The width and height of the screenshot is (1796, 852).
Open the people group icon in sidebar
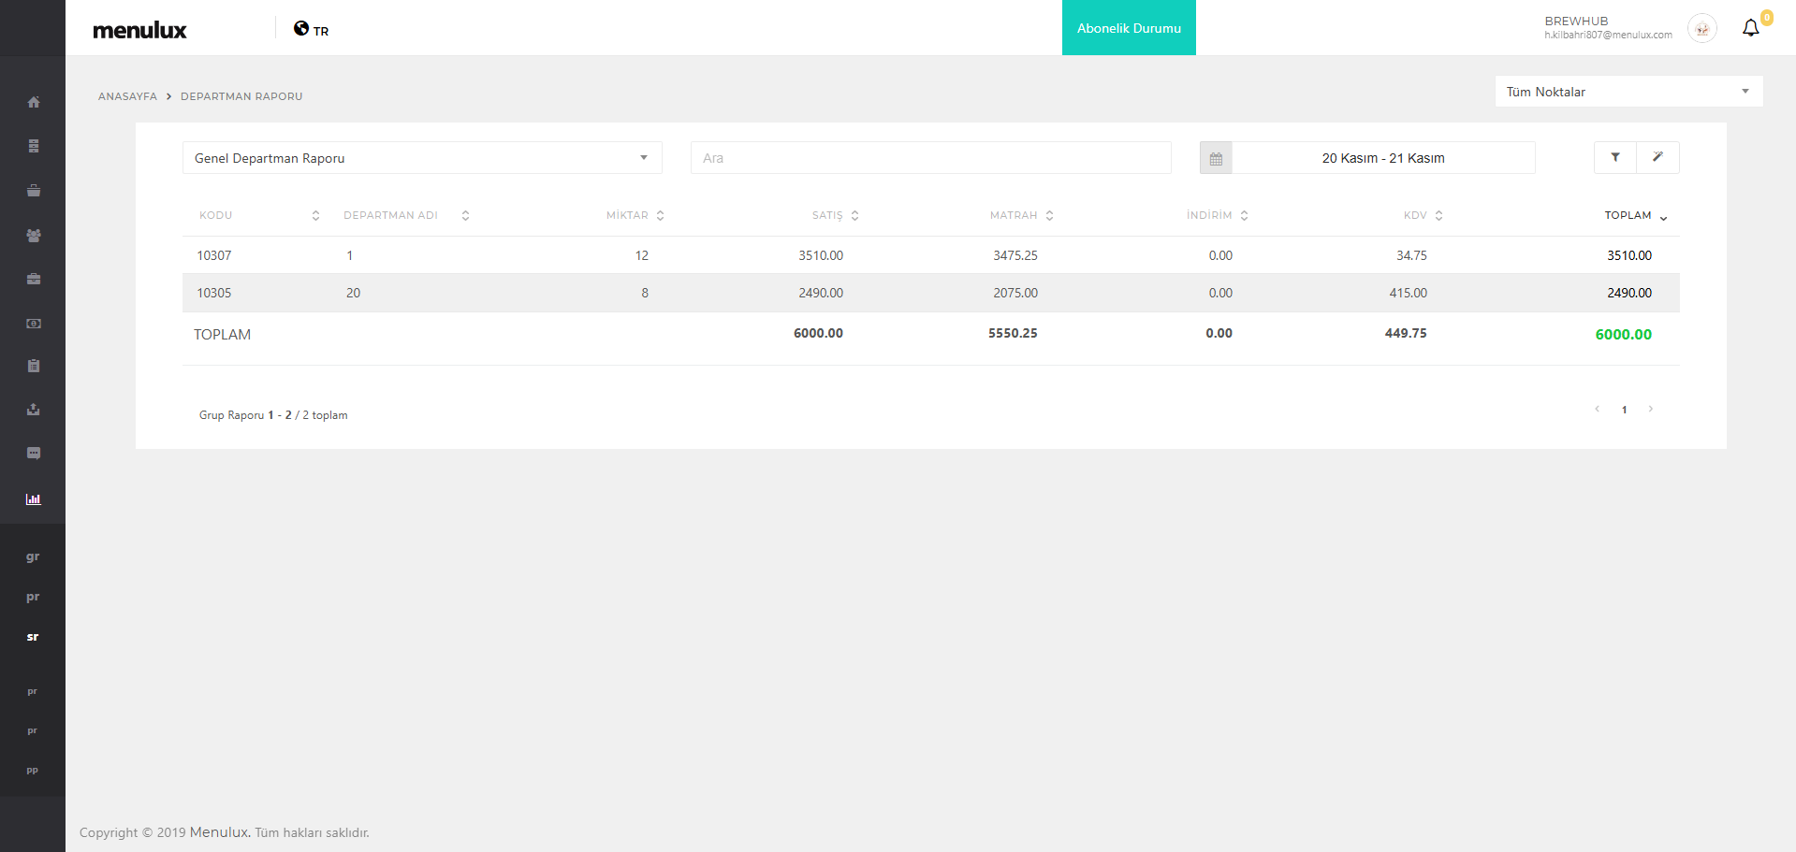[34, 236]
